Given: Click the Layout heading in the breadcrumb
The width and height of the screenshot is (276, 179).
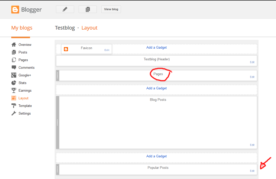Looking at the screenshot, I should point(89,28).
